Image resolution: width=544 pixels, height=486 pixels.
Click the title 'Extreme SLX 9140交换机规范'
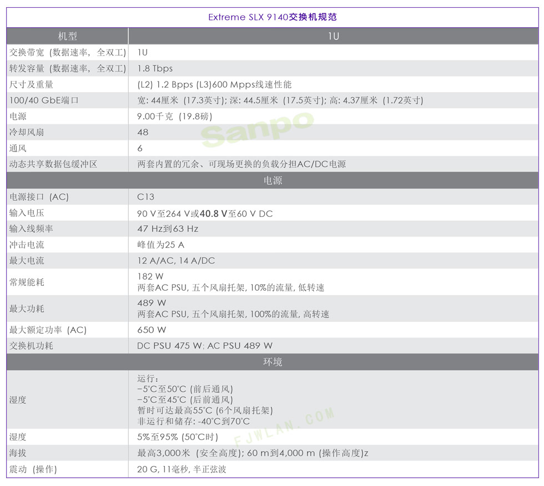pos(273,17)
